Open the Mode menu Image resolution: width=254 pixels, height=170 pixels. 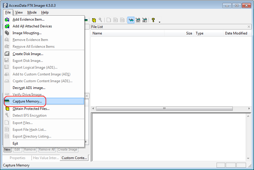click(x=32, y=12)
